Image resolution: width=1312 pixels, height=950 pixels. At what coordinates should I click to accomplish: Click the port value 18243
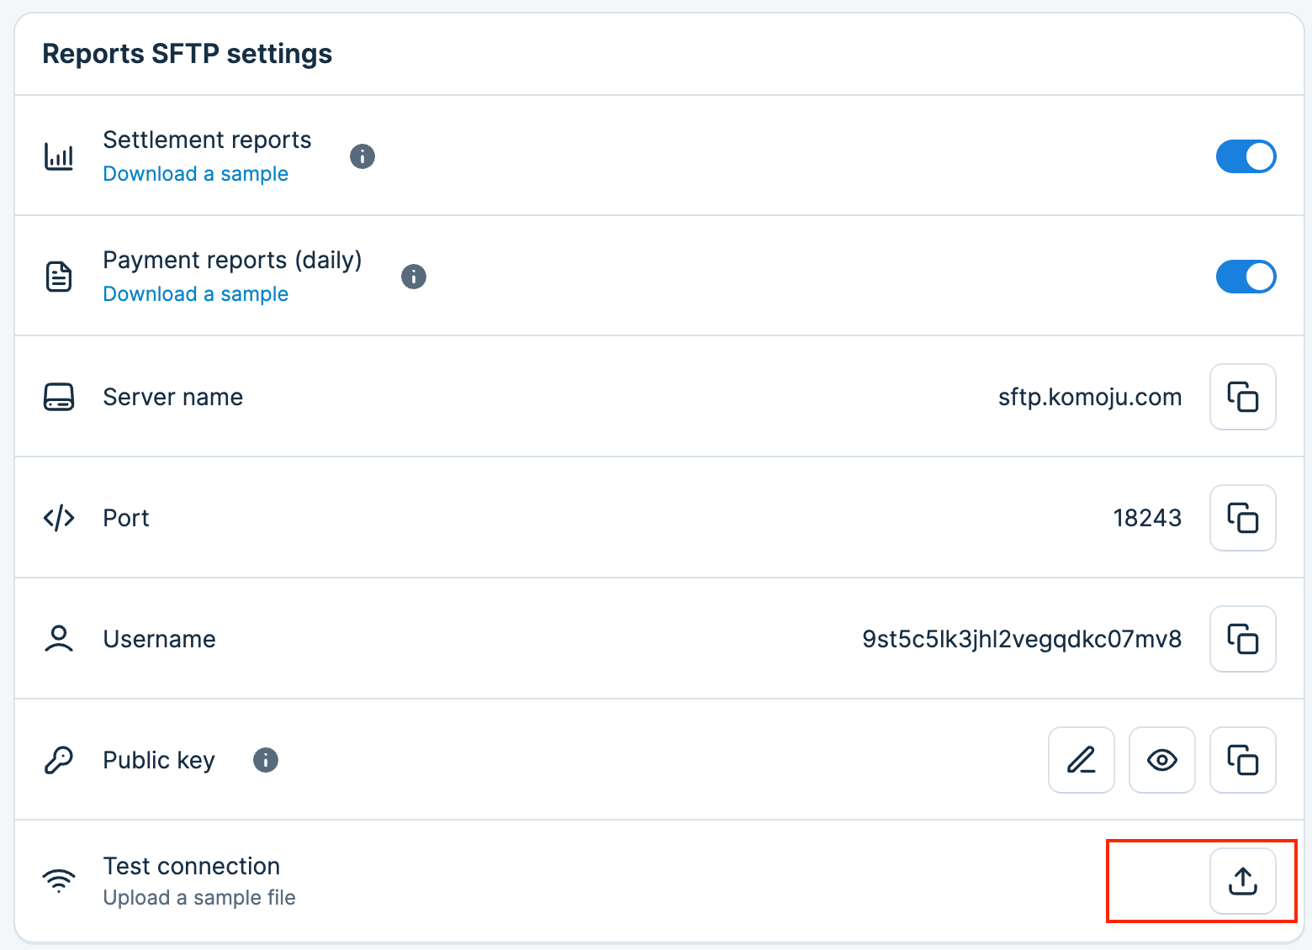click(x=1147, y=518)
